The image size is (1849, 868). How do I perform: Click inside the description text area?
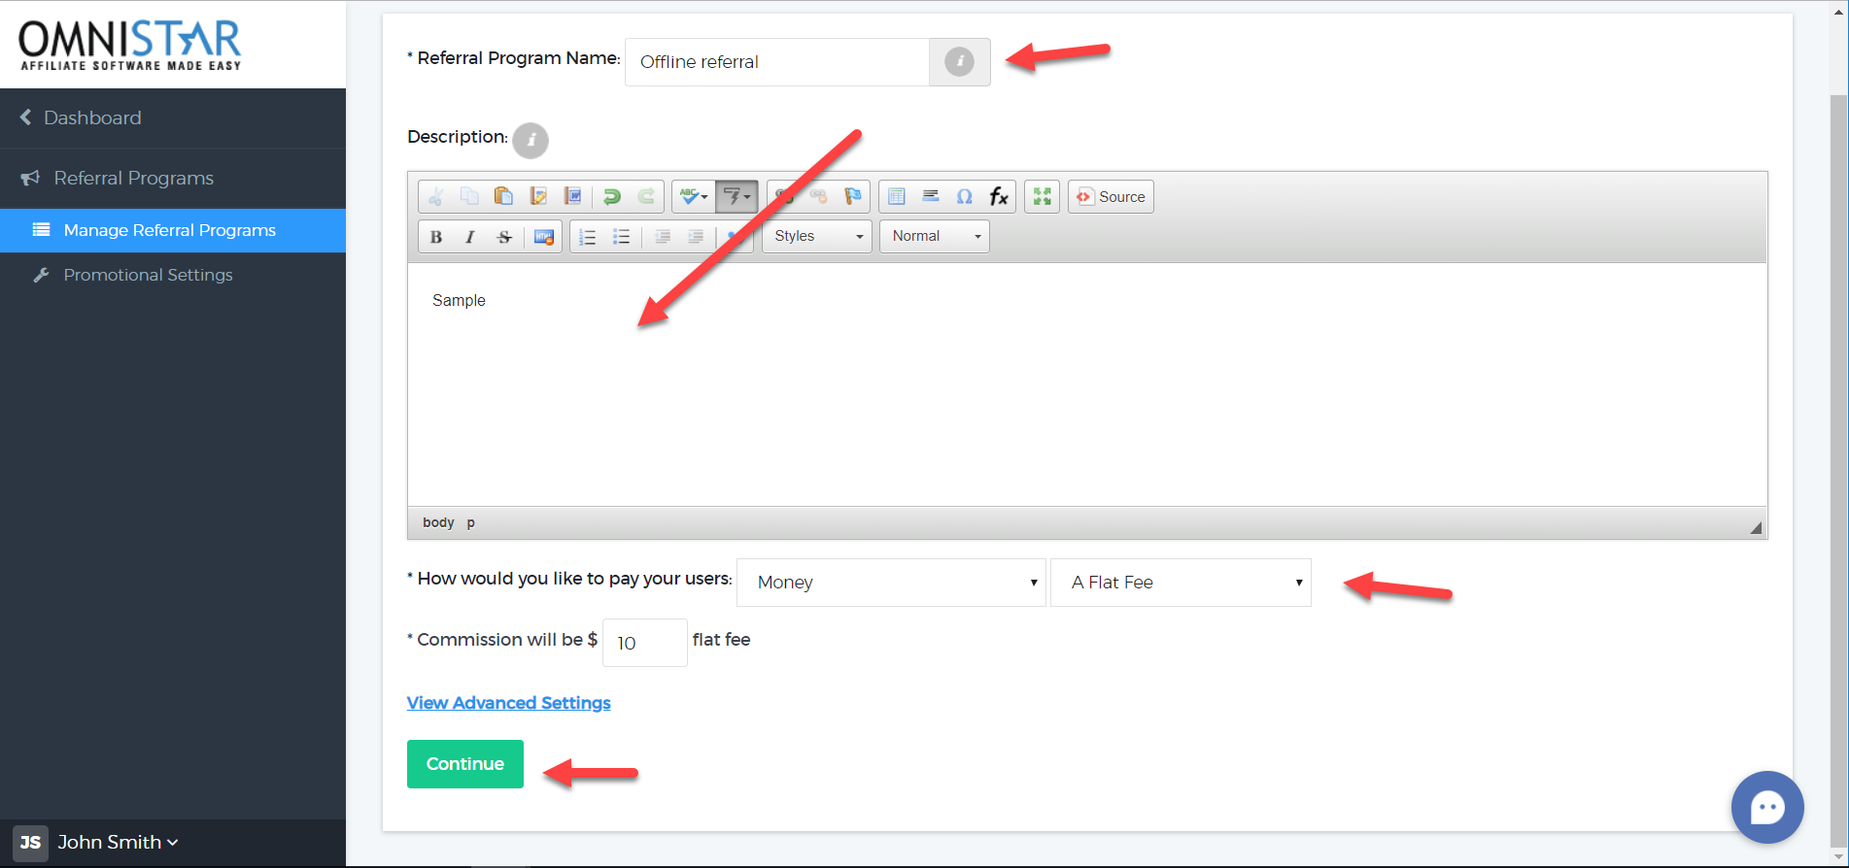1087,384
